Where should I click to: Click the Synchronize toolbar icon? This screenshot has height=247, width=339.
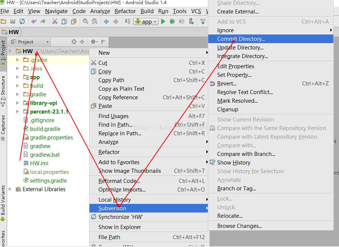22,21
